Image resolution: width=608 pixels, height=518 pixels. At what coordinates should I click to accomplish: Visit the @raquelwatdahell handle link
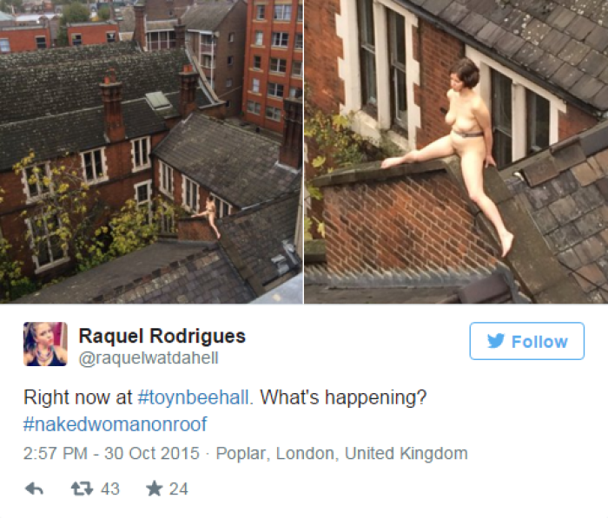click(x=149, y=358)
